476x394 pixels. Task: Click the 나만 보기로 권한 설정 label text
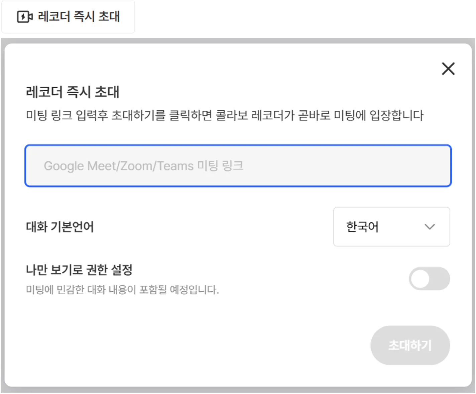point(79,270)
